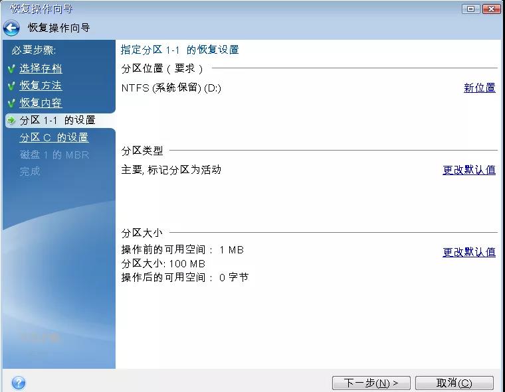Go to the 选择存档 step
This screenshot has height=392, width=505.
[x=41, y=68]
